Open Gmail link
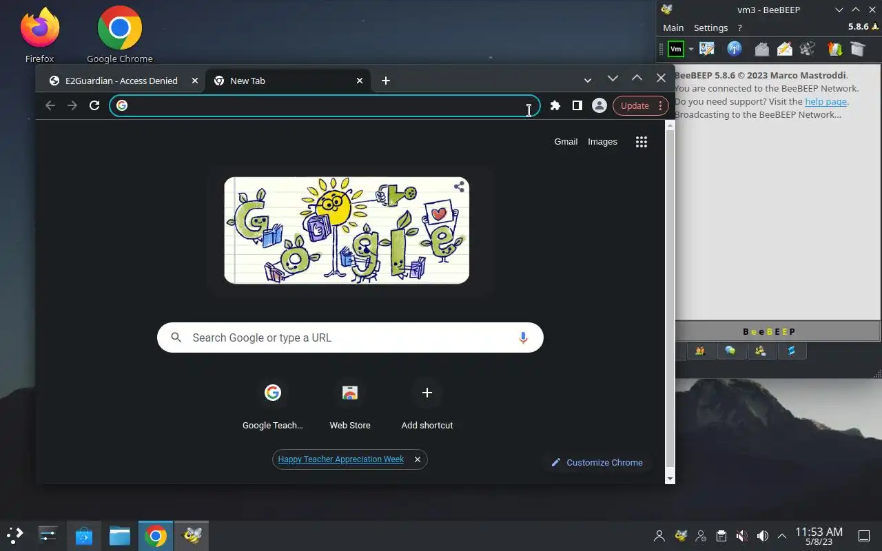This screenshot has height=551, width=882. point(566,141)
